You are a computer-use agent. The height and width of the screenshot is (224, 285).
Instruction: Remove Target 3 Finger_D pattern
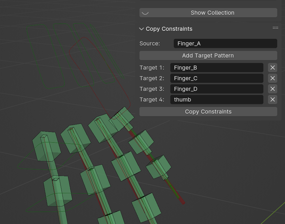tap(272, 89)
